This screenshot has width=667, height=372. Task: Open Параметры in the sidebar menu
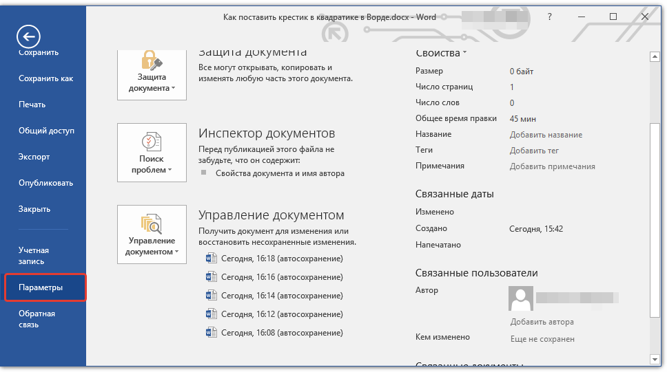(41, 287)
